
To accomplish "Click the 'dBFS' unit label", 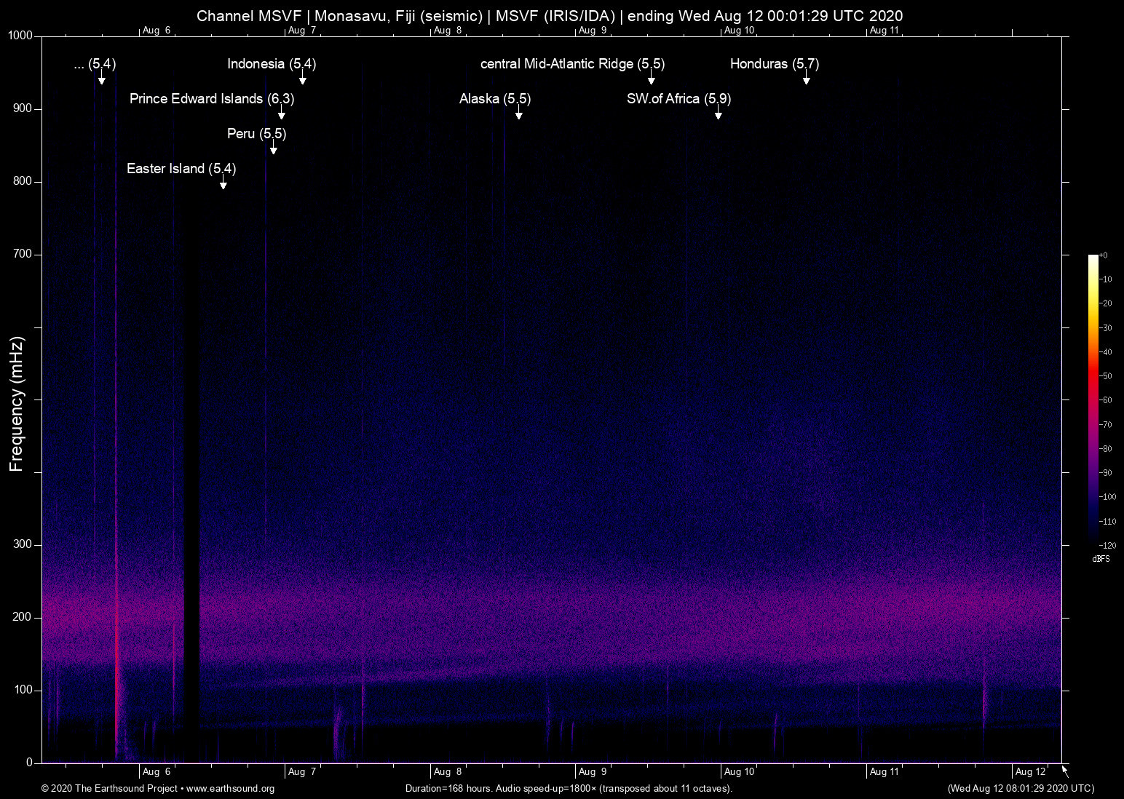I will click(x=1101, y=559).
